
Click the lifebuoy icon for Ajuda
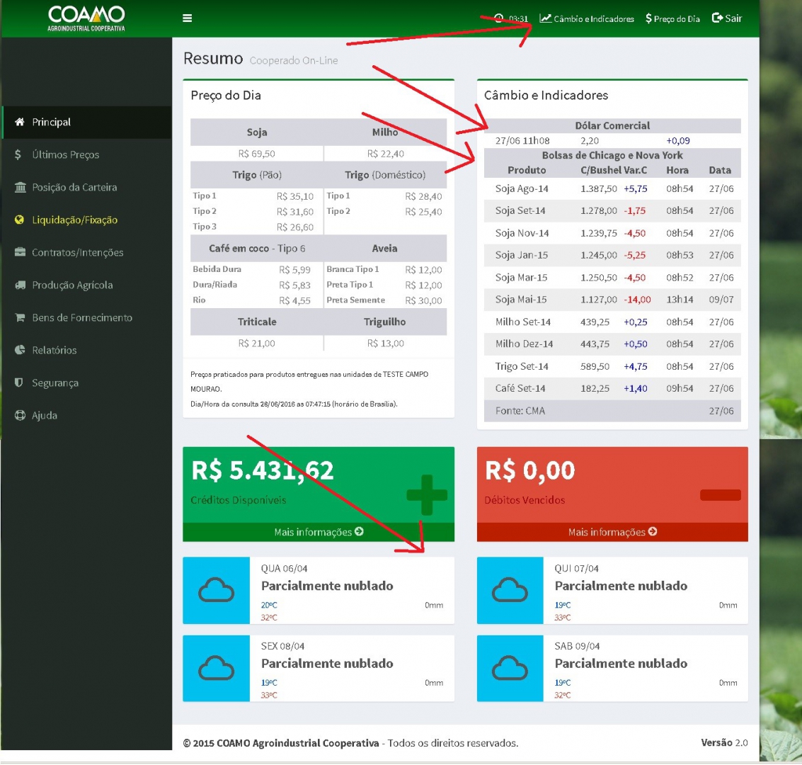tap(20, 415)
